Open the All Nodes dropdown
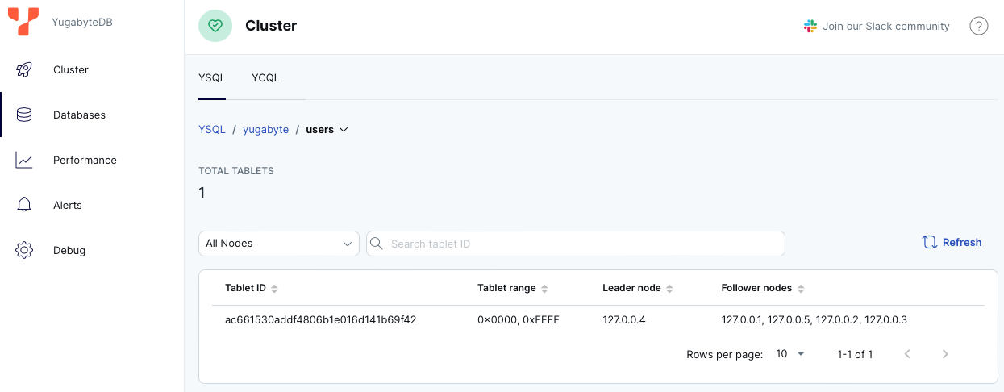Screen dimensions: 1004x392 278,244
